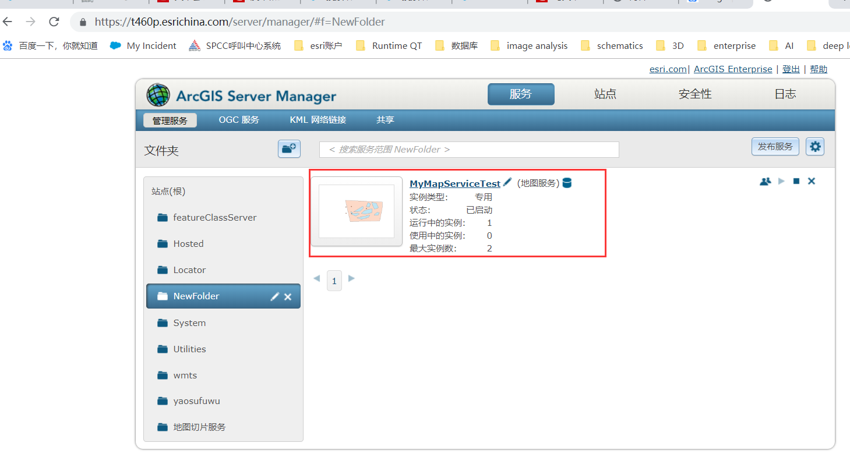Select the Hosted folder
Image resolution: width=850 pixels, height=471 pixels.
tap(188, 243)
